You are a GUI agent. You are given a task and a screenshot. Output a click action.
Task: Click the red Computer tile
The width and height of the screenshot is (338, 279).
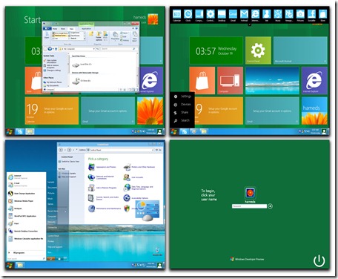tap(230, 80)
